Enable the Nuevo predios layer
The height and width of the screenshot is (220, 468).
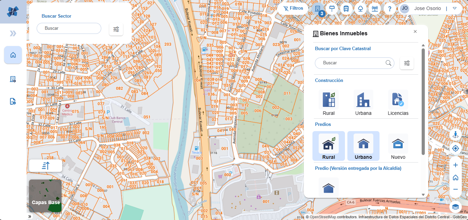point(398,146)
